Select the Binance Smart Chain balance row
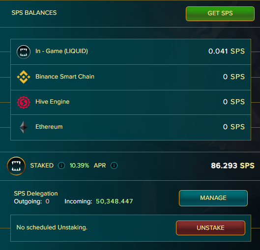260x250 pixels. pyautogui.click(x=131, y=77)
